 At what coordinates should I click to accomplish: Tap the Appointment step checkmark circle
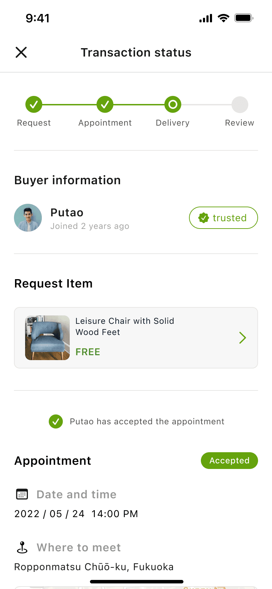(x=105, y=104)
